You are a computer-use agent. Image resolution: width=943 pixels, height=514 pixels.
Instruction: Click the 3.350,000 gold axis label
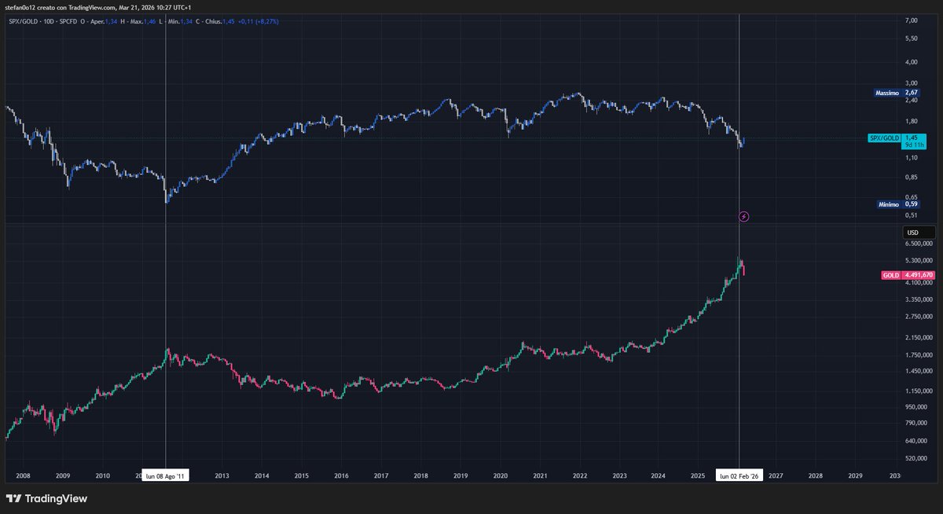tap(919, 299)
